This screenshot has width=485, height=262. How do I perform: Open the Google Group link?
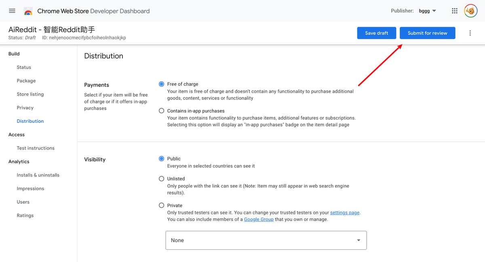[259, 219]
